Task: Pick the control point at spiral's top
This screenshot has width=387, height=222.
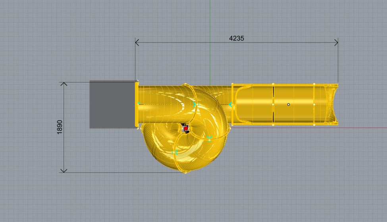Action: [185, 84]
